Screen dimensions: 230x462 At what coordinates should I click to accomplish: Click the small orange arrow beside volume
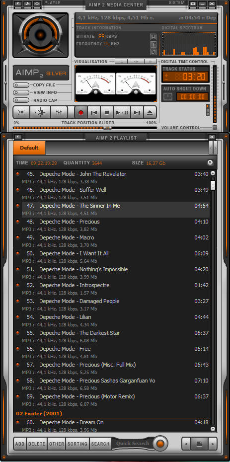(x=208, y=106)
